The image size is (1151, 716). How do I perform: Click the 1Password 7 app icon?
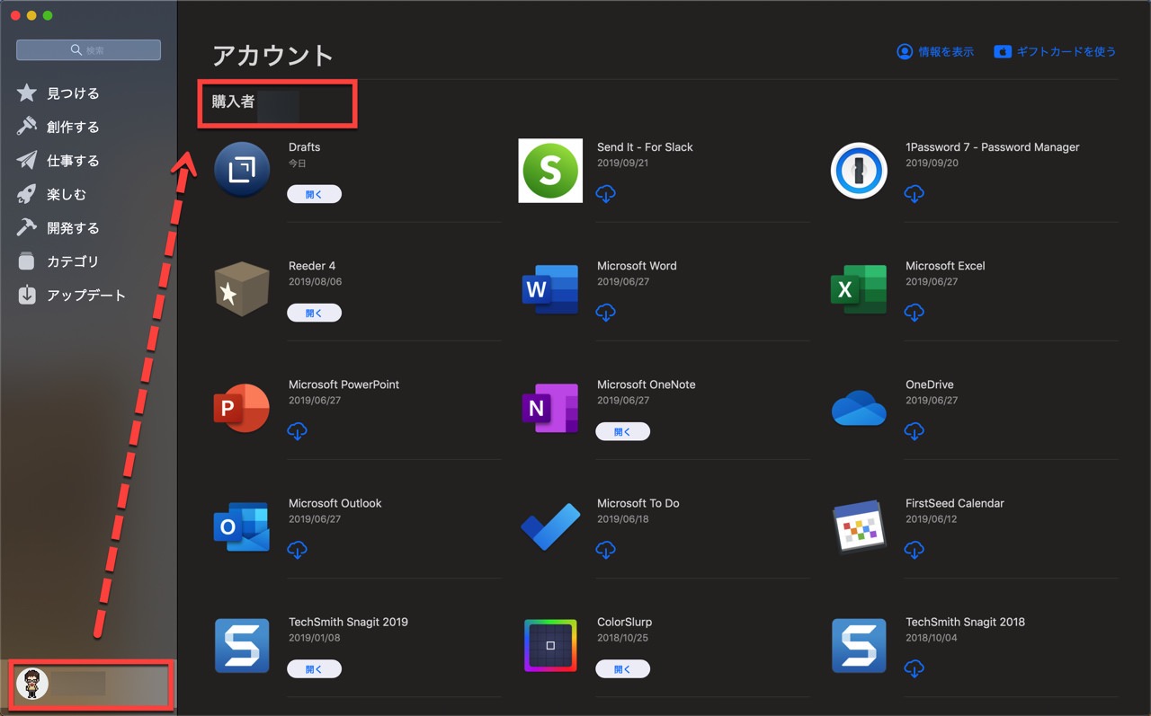click(859, 170)
